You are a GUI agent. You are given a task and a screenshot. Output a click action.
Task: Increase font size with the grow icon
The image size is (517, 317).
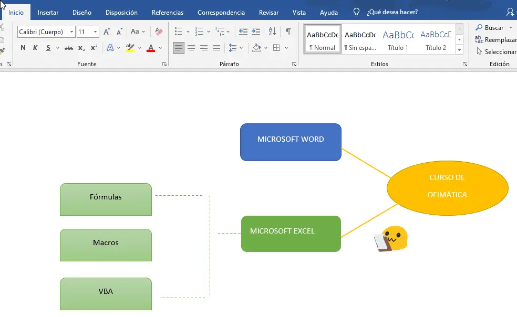107,31
